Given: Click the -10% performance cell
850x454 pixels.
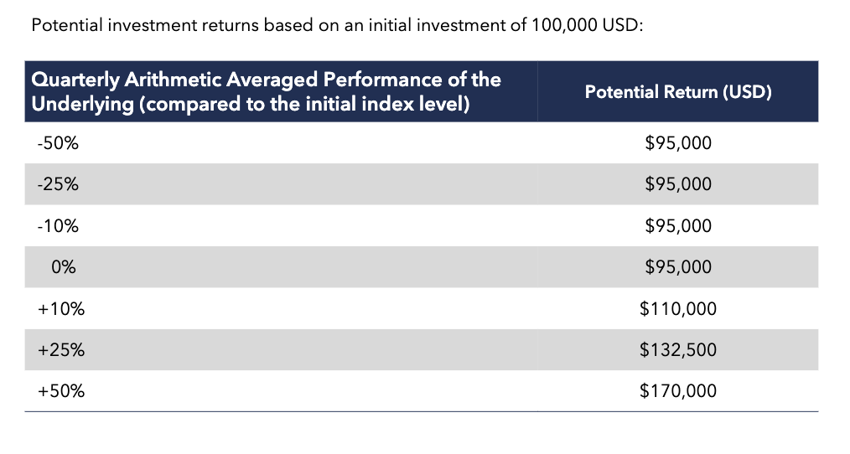Looking at the screenshot, I should (x=58, y=226).
